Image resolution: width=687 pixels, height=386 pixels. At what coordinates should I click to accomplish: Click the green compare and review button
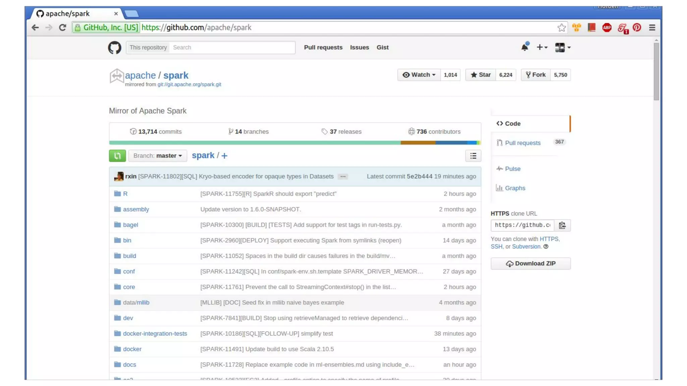click(x=117, y=155)
